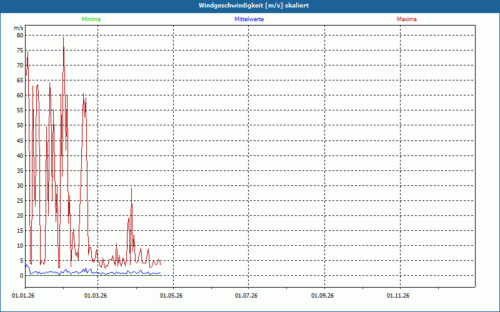Viewport: 500px width, 312px height.
Task: Pick the 01.09.26 date label
Action: (x=322, y=296)
